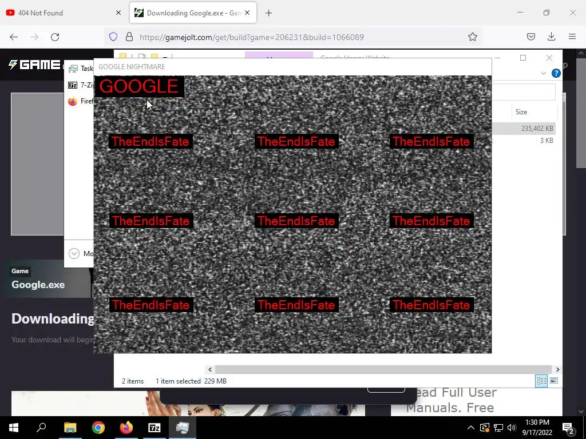The image size is (586, 439).
Task: Show site info via padlock icon
Action: [129, 37]
